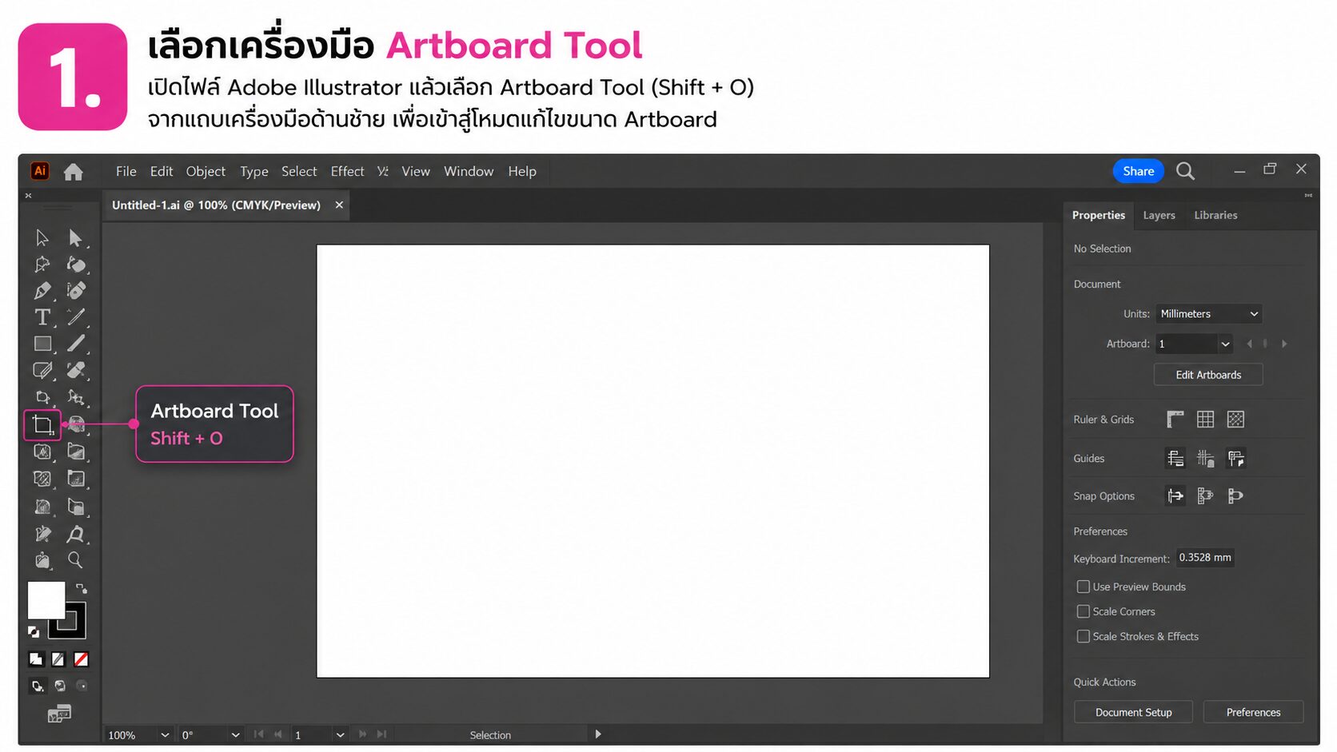Click third Snap Options icon
The width and height of the screenshot is (1337, 752).
[x=1235, y=496]
